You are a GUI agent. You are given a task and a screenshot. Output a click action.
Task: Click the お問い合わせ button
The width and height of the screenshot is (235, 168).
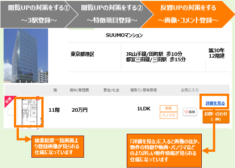[x=216, y=117]
